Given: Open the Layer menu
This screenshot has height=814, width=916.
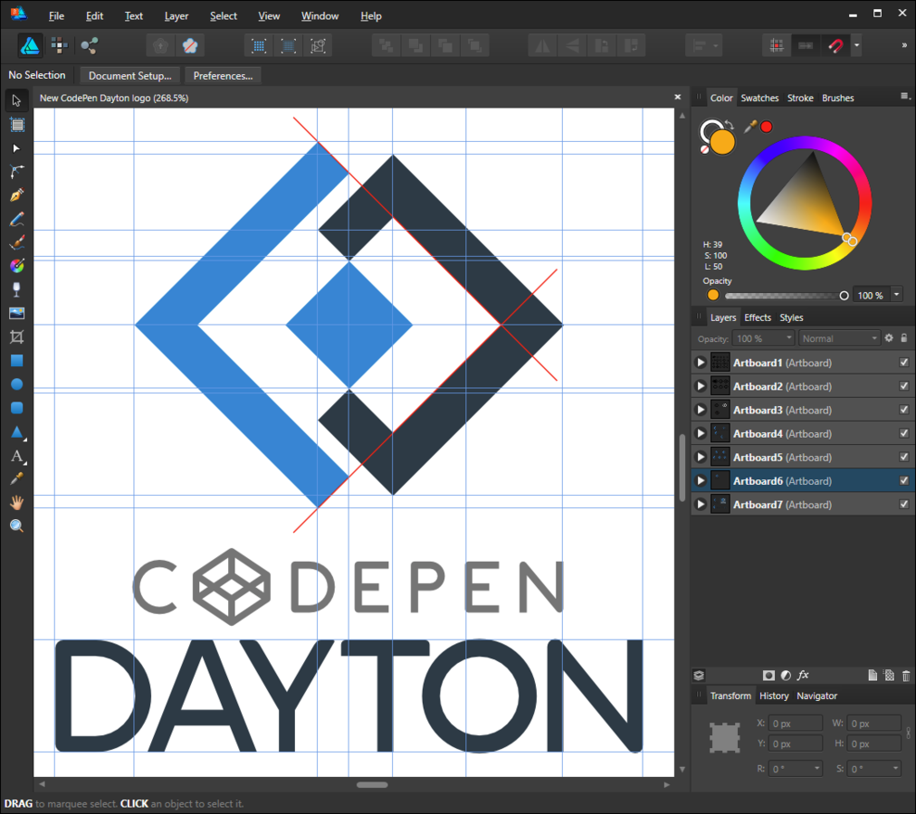Looking at the screenshot, I should tap(177, 15).
